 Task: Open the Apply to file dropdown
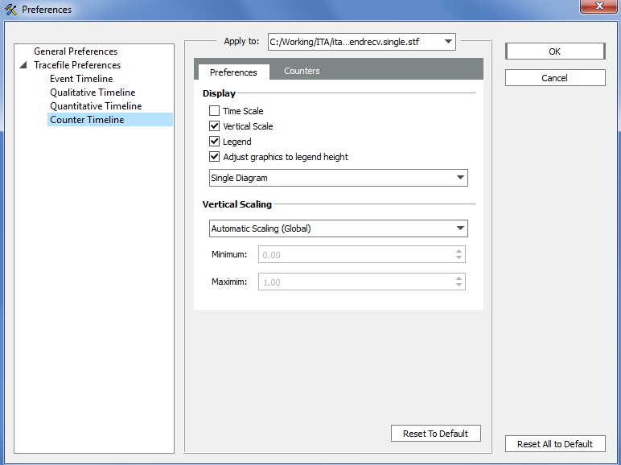click(362, 42)
